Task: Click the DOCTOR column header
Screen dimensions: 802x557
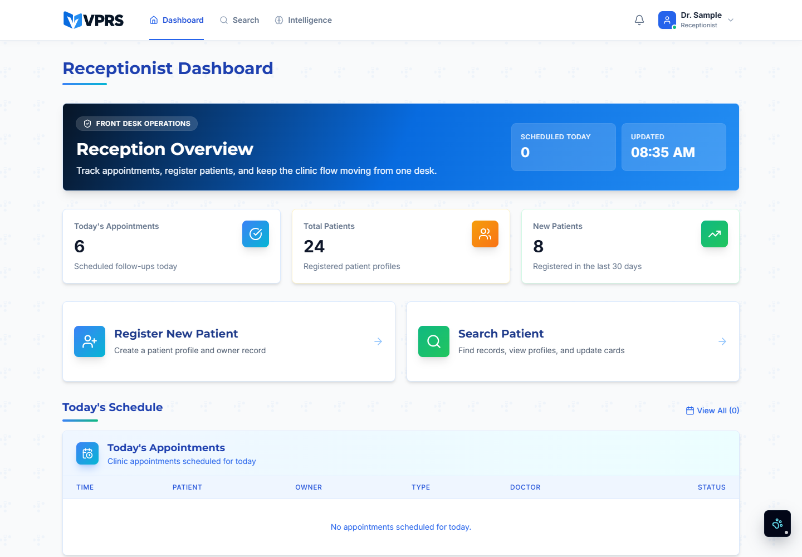Action: tap(525, 487)
